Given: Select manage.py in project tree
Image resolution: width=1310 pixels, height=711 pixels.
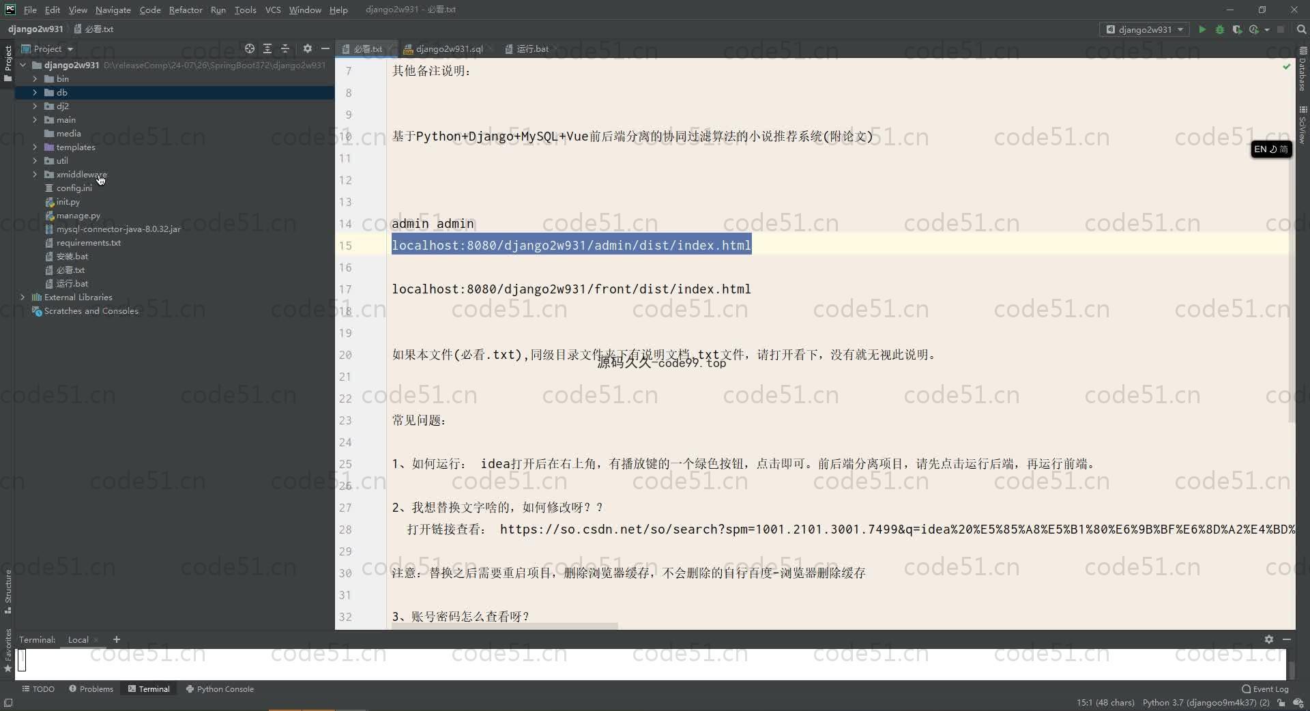Looking at the screenshot, I should tap(78, 216).
